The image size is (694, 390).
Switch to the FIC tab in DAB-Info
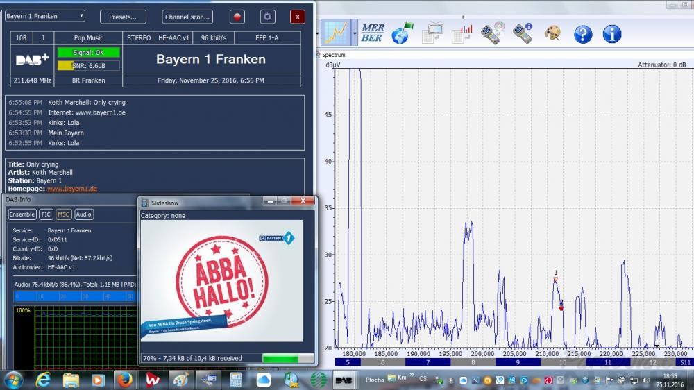(46, 214)
